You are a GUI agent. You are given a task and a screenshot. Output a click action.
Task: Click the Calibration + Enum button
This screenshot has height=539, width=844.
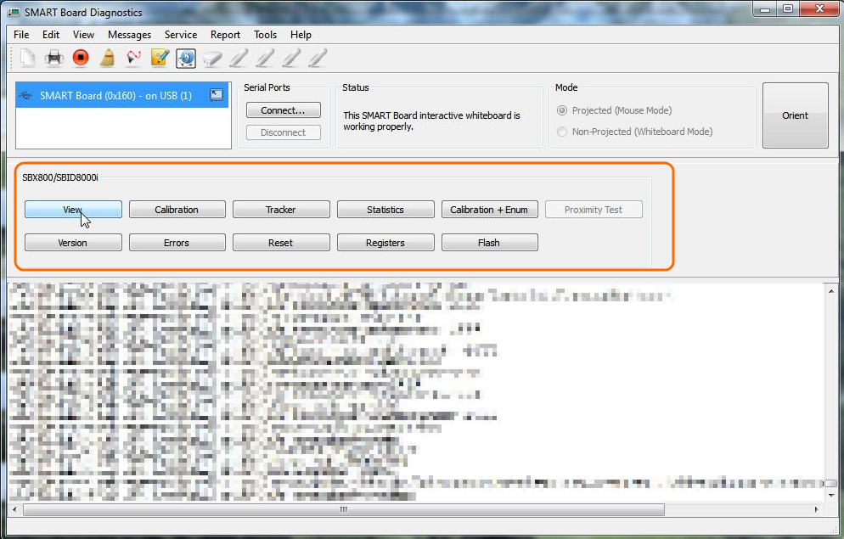click(489, 210)
